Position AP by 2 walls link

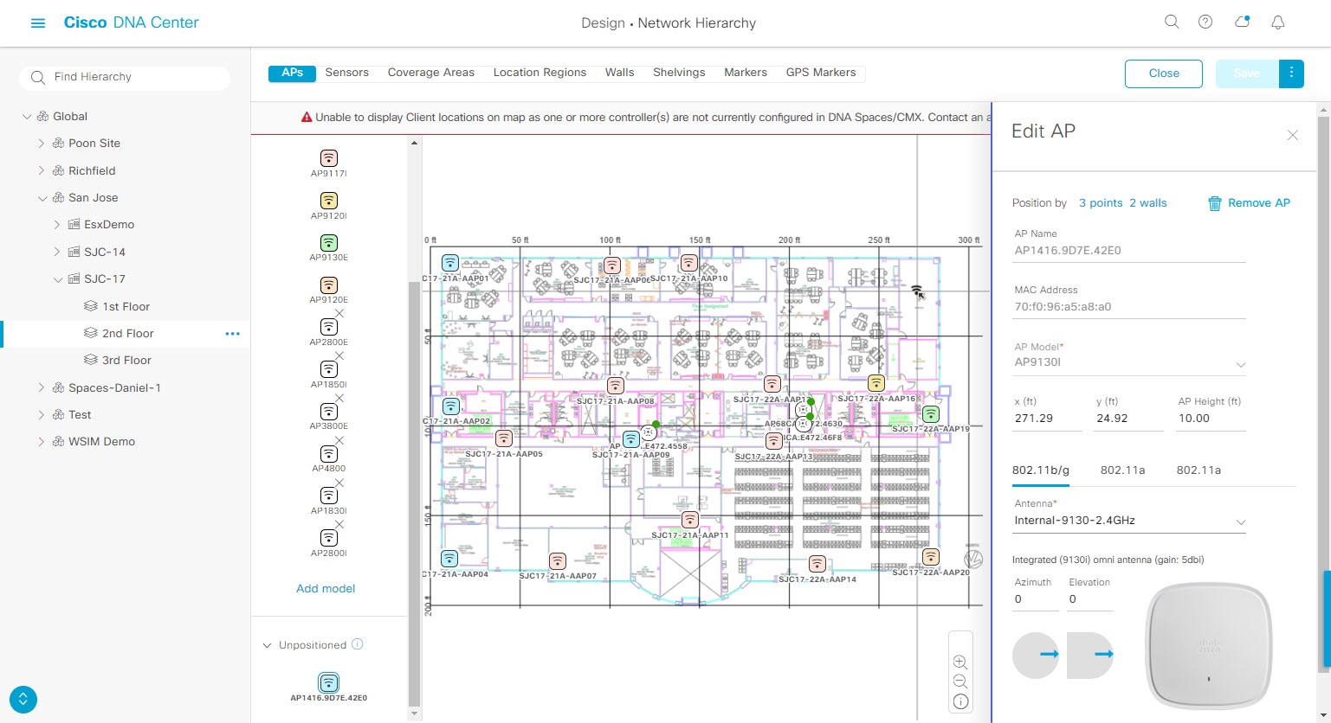(1148, 203)
